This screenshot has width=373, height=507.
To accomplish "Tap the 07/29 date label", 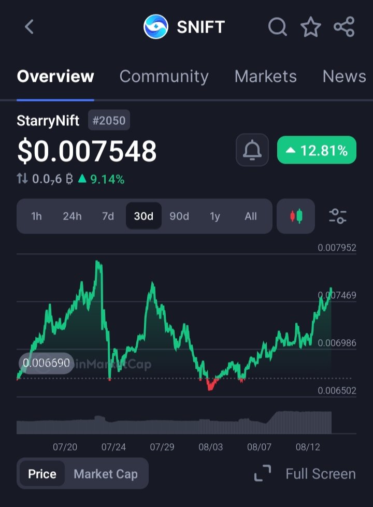I will coord(162,447).
